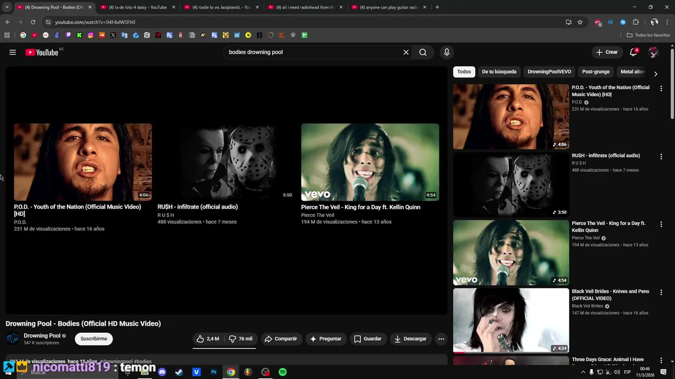Open the Instagram bookmark icon
Screen dimensions: 675x379
(91, 35)
